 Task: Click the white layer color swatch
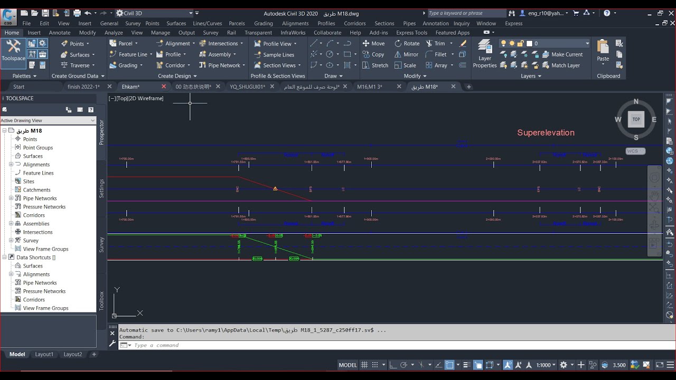click(529, 43)
